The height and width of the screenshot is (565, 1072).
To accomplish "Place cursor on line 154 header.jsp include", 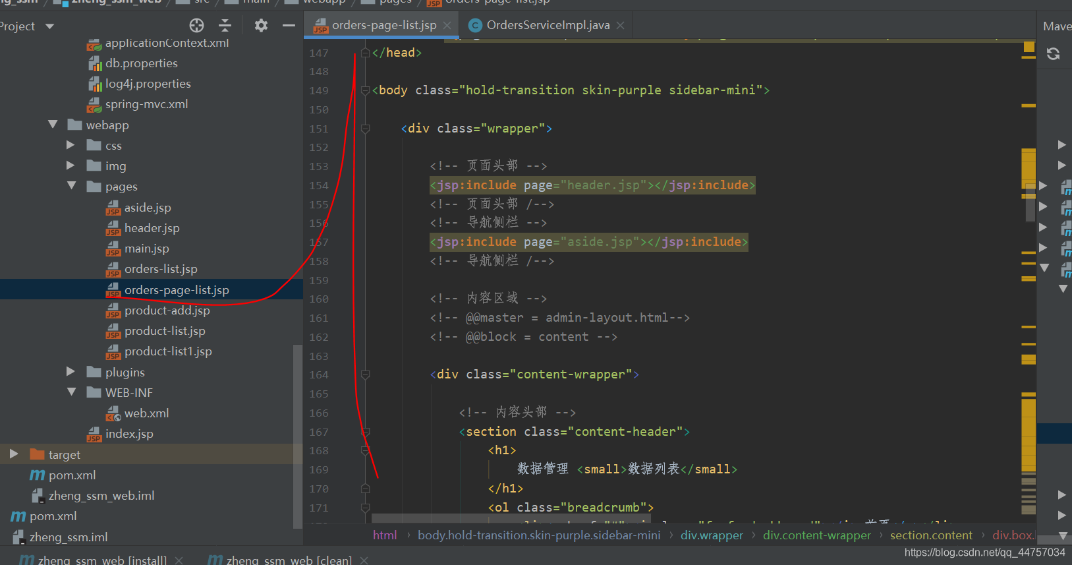I will coord(592,185).
